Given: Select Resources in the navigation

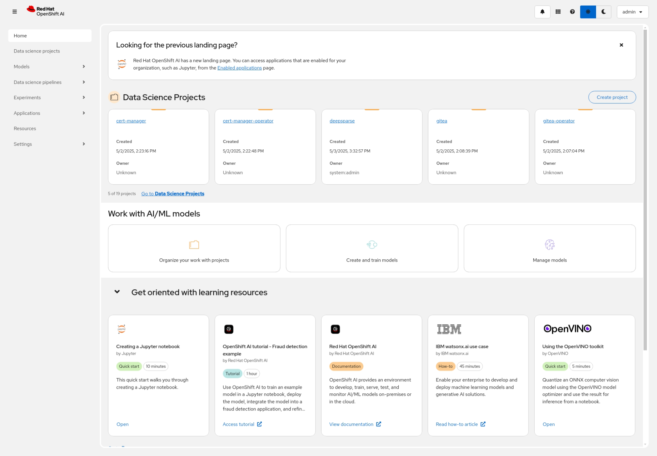Looking at the screenshot, I should [x=25, y=129].
